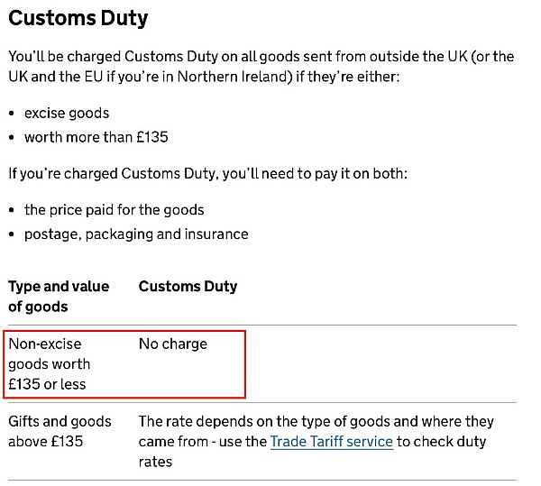This screenshot has height=486, width=541.
Task: Click the 'Northern Ireland' text in the intro
Action: click(233, 77)
